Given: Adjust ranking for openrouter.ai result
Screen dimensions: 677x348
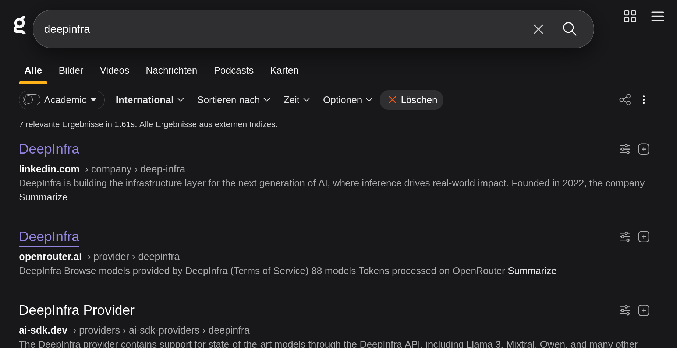Looking at the screenshot, I should coord(625,237).
